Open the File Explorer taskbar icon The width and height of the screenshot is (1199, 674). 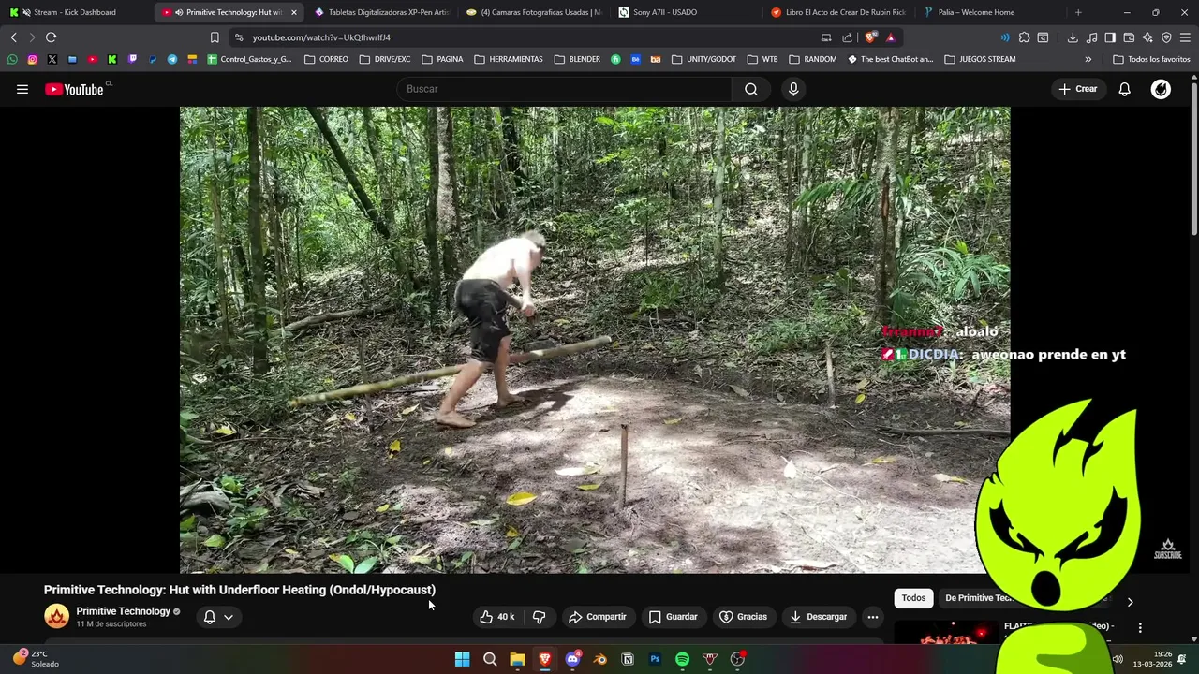coord(517,659)
